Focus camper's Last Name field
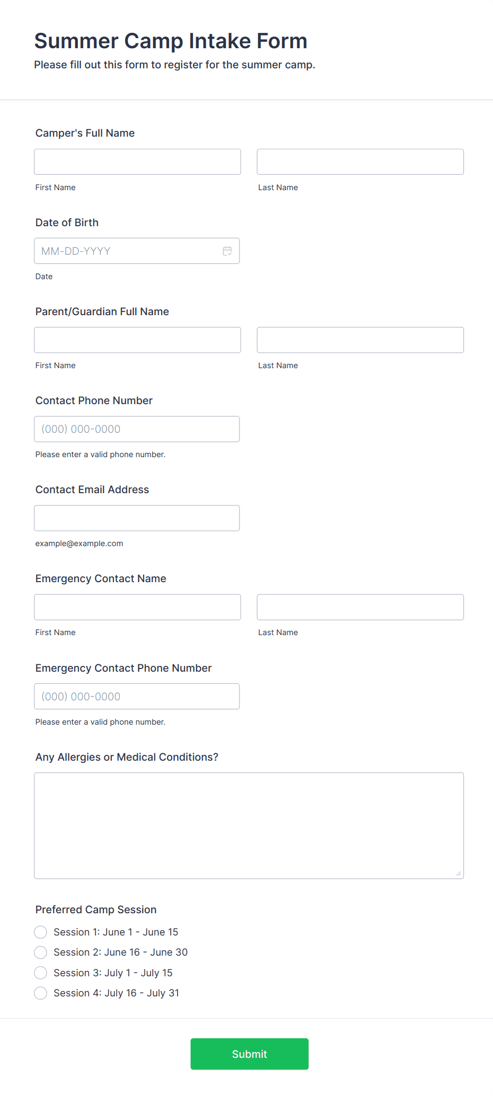Image resolution: width=493 pixels, height=1096 pixels. (x=360, y=162)
